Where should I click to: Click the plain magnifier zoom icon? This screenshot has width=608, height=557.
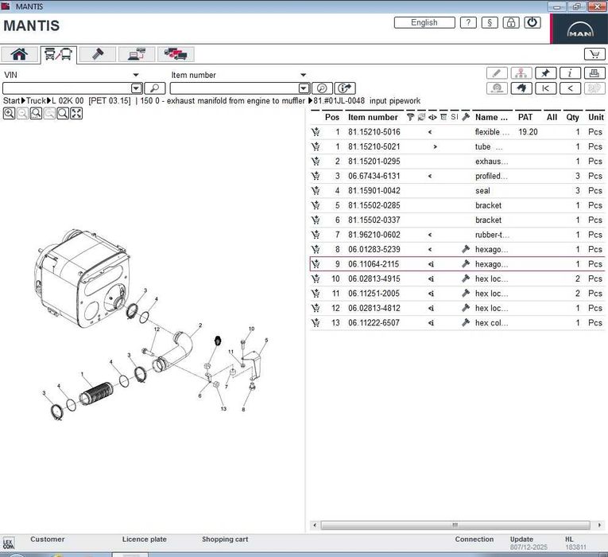click(63, 113)
